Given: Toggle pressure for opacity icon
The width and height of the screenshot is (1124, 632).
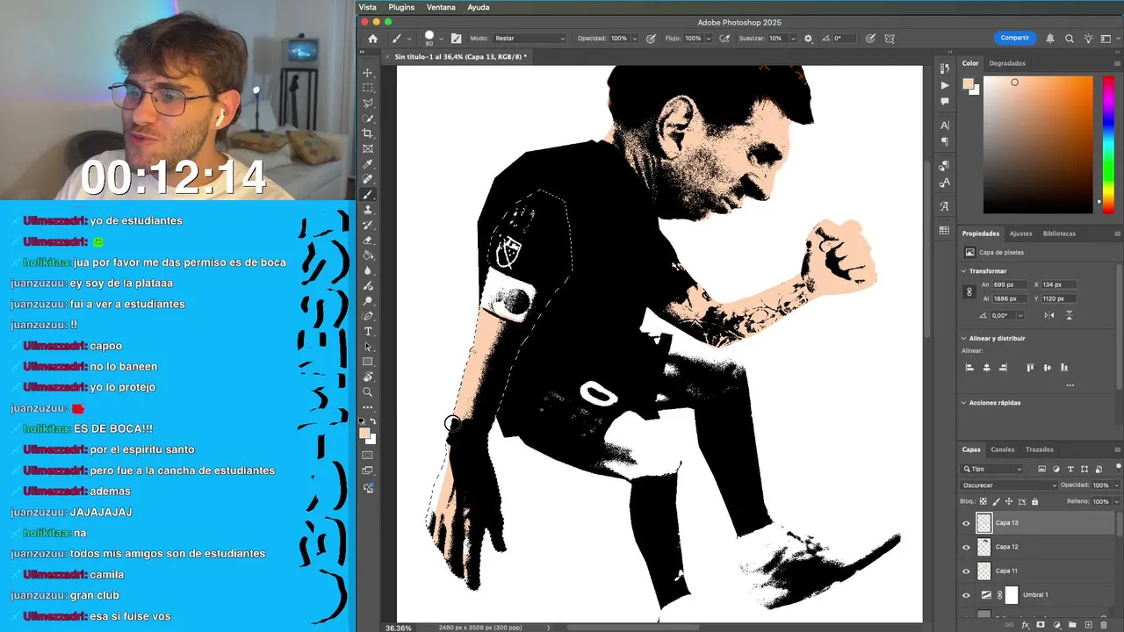Looking at the screenshot, I should [x=651, y=39].
